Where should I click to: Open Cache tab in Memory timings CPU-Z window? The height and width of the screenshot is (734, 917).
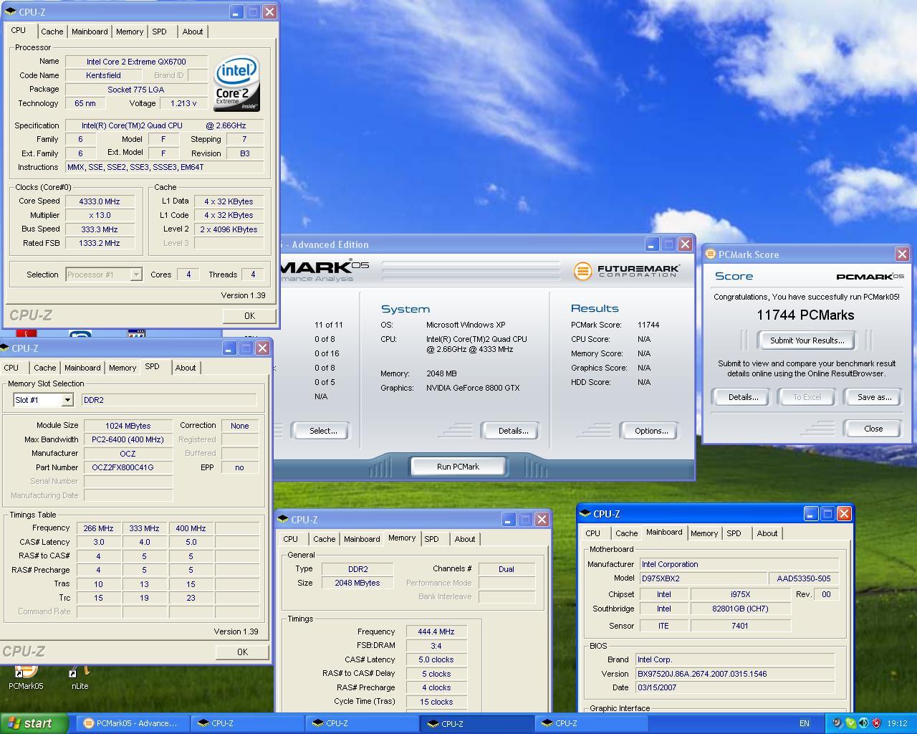pyautogui.click(x=324, y=539)
